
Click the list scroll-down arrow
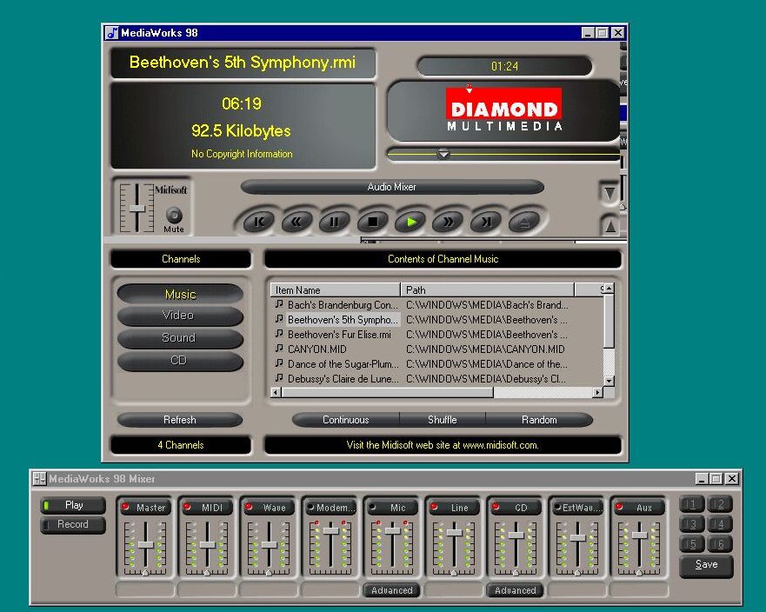click(x=609, y=381)
